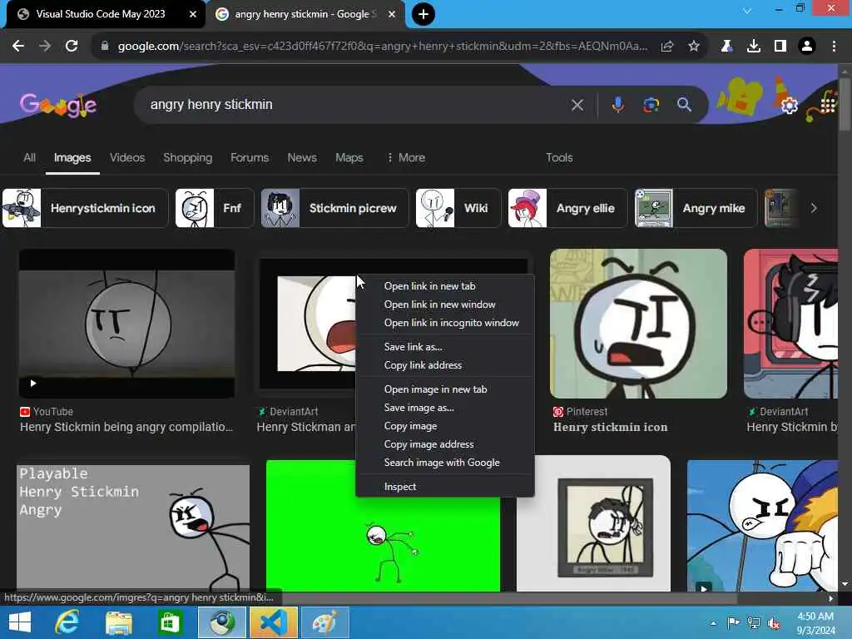
Task: Start voice search with microphone icon
Action: (618, 104)
